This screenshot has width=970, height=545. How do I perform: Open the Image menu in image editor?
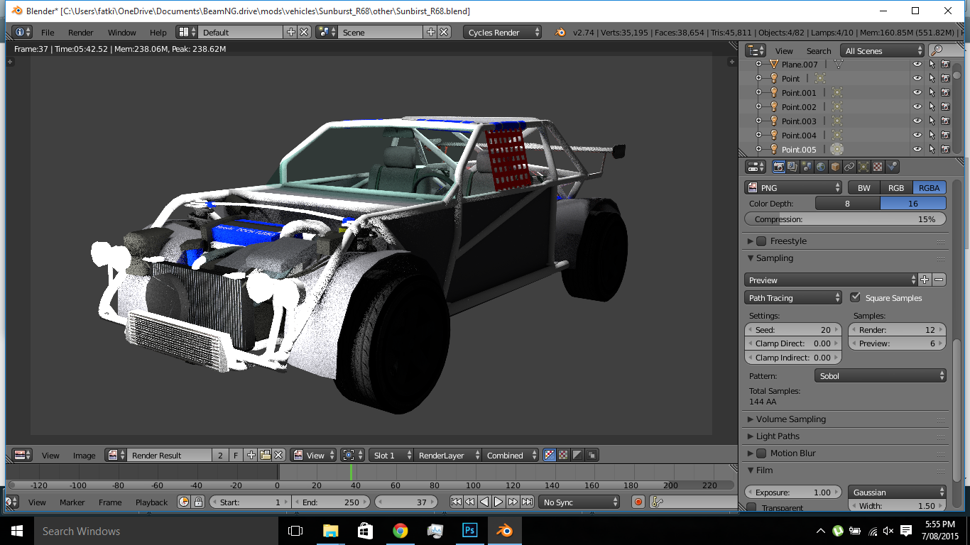point(84,456)
